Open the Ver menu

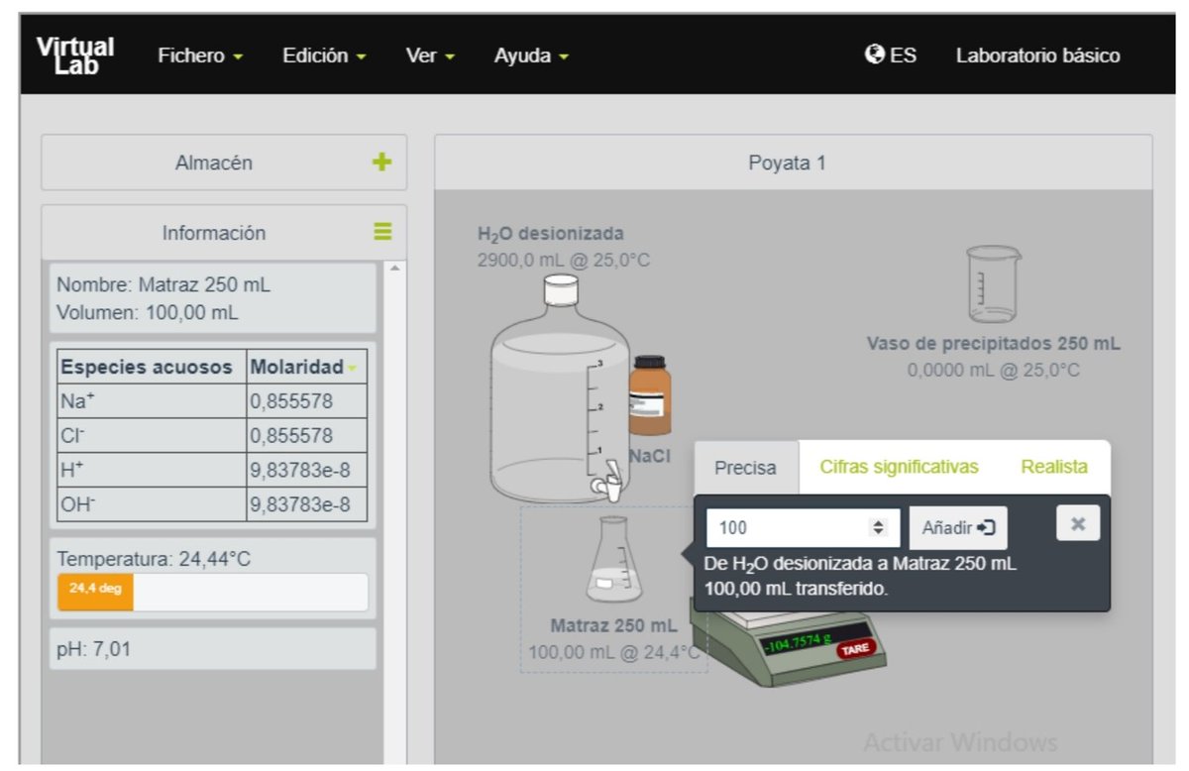pyautogui.click(x=430, y=56)
